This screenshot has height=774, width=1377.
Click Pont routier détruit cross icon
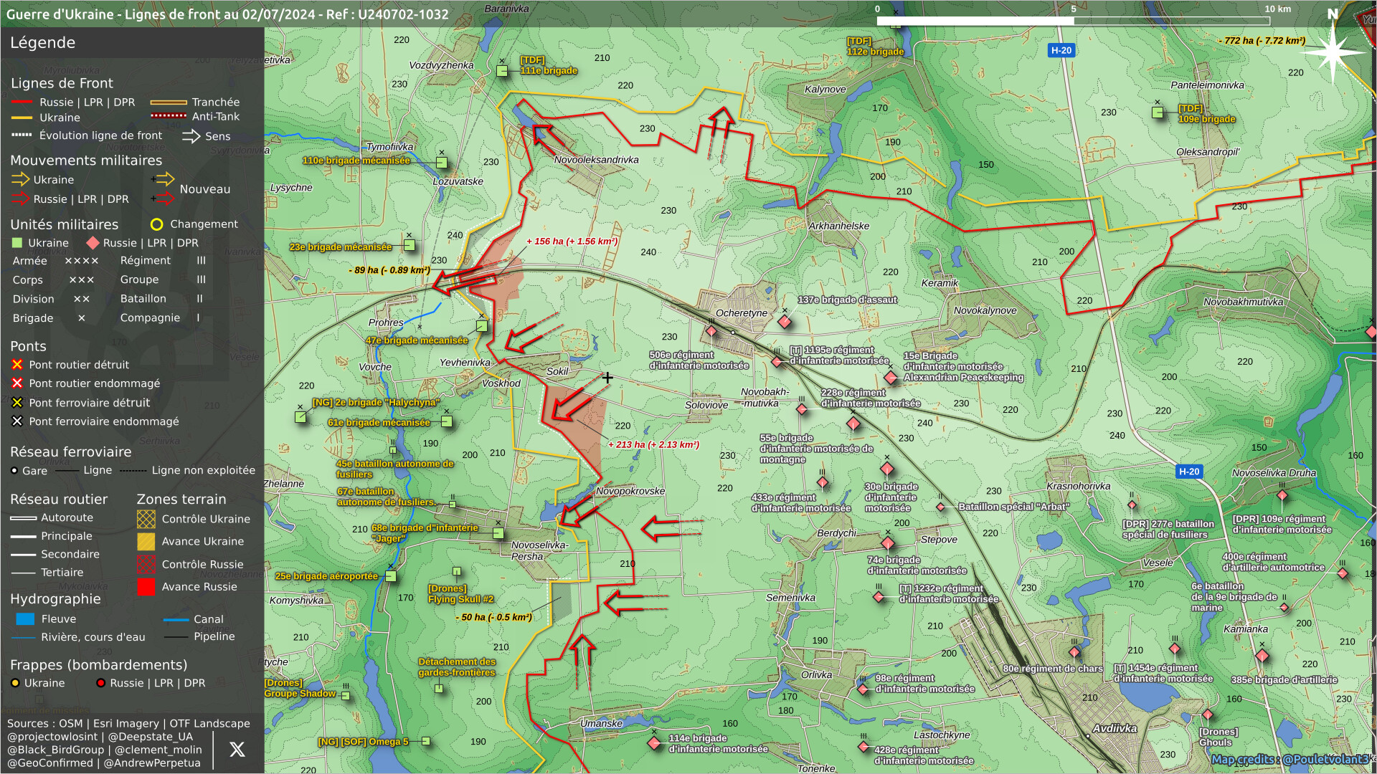[x=17, y=365]
